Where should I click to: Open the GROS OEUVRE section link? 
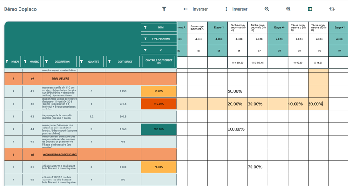pyautogui.click(x=60, y=79)
